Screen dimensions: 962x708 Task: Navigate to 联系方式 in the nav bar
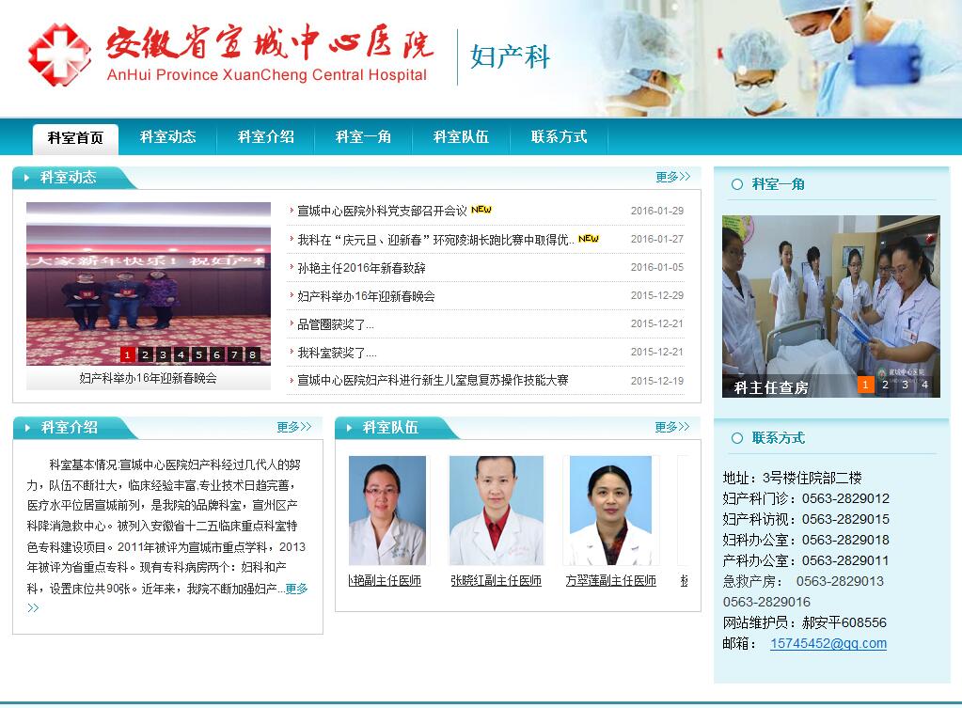coord(559,137)
